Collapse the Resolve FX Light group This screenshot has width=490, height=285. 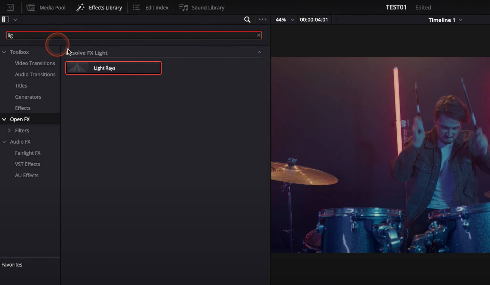[259, 52]
